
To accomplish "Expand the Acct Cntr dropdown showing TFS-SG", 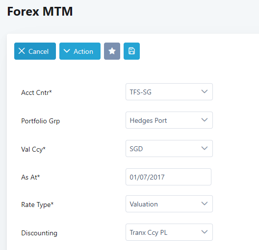I will (x=169, y=92).
